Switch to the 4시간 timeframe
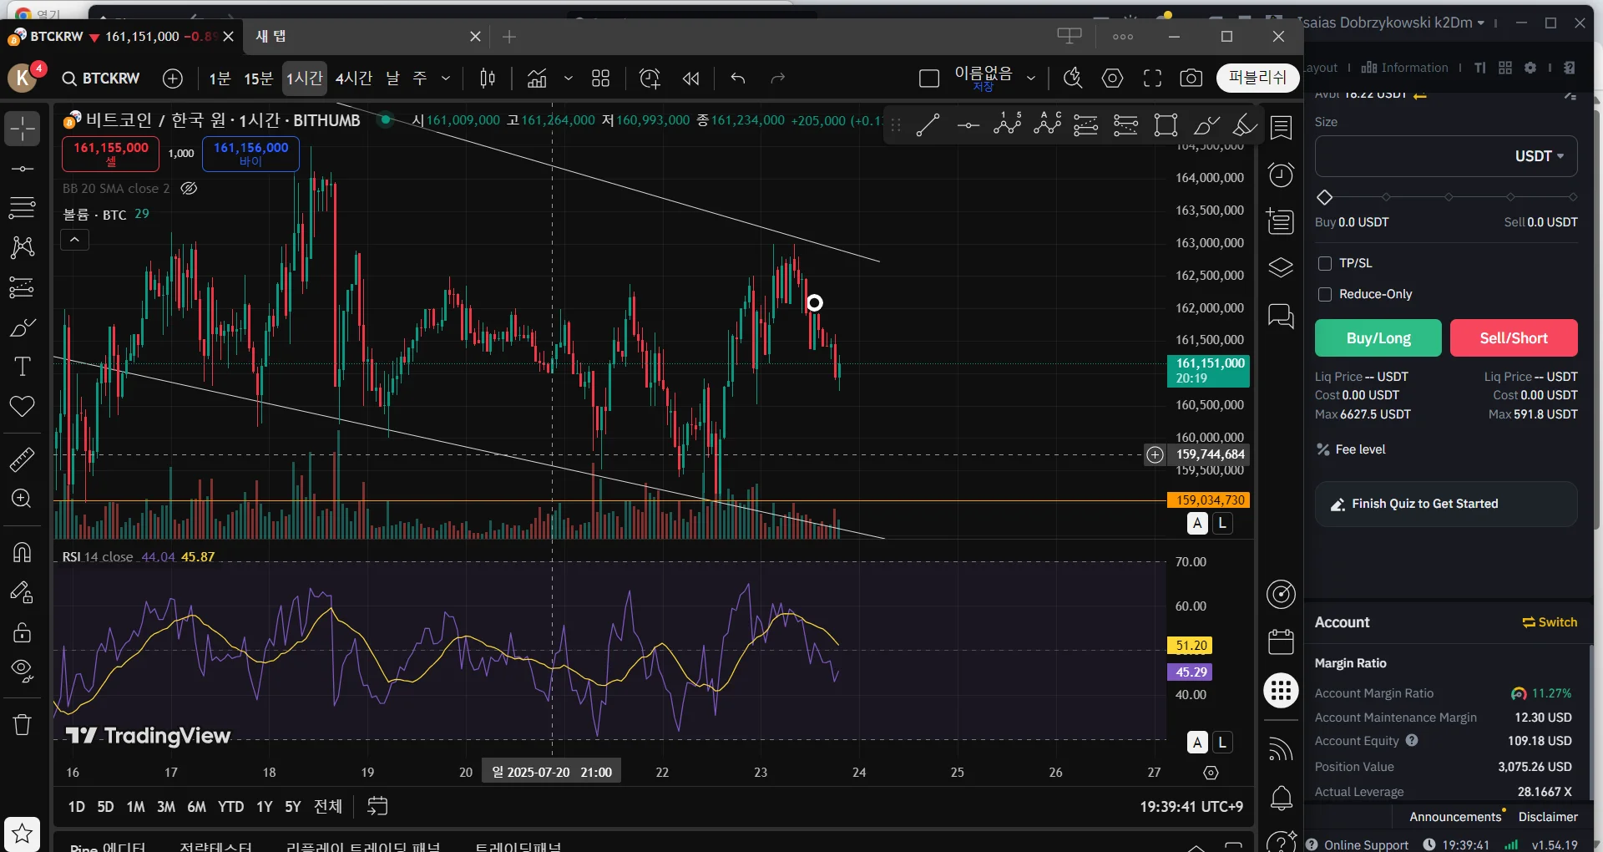Viewport: 1603px width, 852px height. click(x=353, y=79)
